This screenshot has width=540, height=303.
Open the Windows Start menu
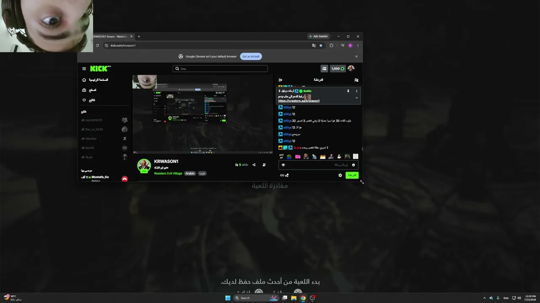(x=228, y=298)
